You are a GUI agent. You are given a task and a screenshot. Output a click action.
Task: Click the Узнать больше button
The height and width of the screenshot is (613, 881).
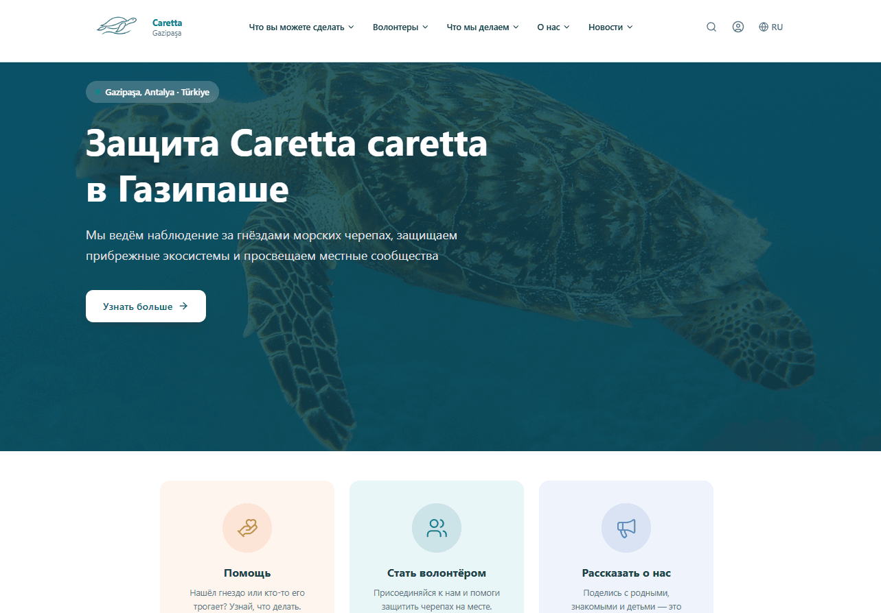pyautogui.click(x=146, y=306)
